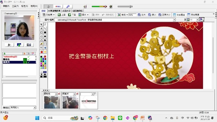
Task: Open the Settings (S) menu
Action: [x=25, y=6]
